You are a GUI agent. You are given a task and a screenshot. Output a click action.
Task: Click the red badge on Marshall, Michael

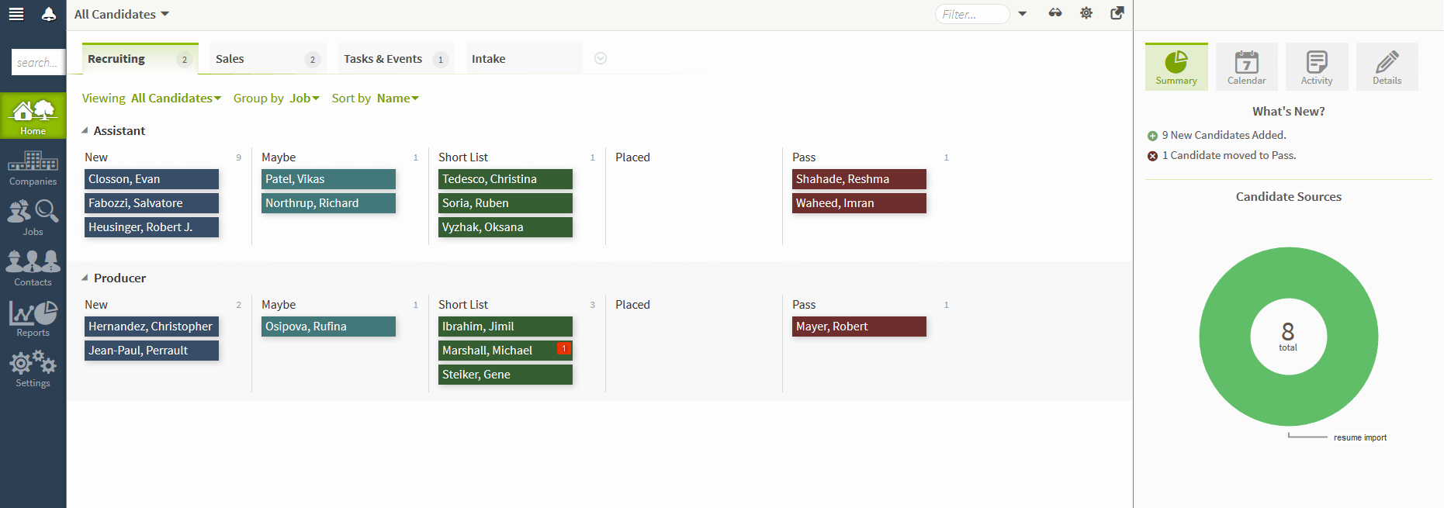click(x=564, y=349)
